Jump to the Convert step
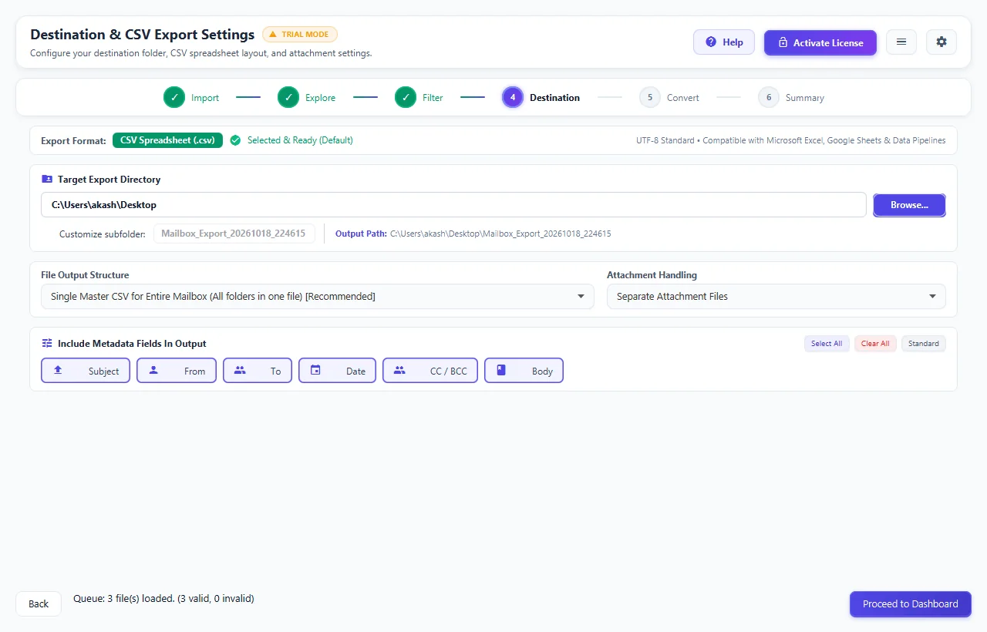987x632 pixels. tap(669, 98)
